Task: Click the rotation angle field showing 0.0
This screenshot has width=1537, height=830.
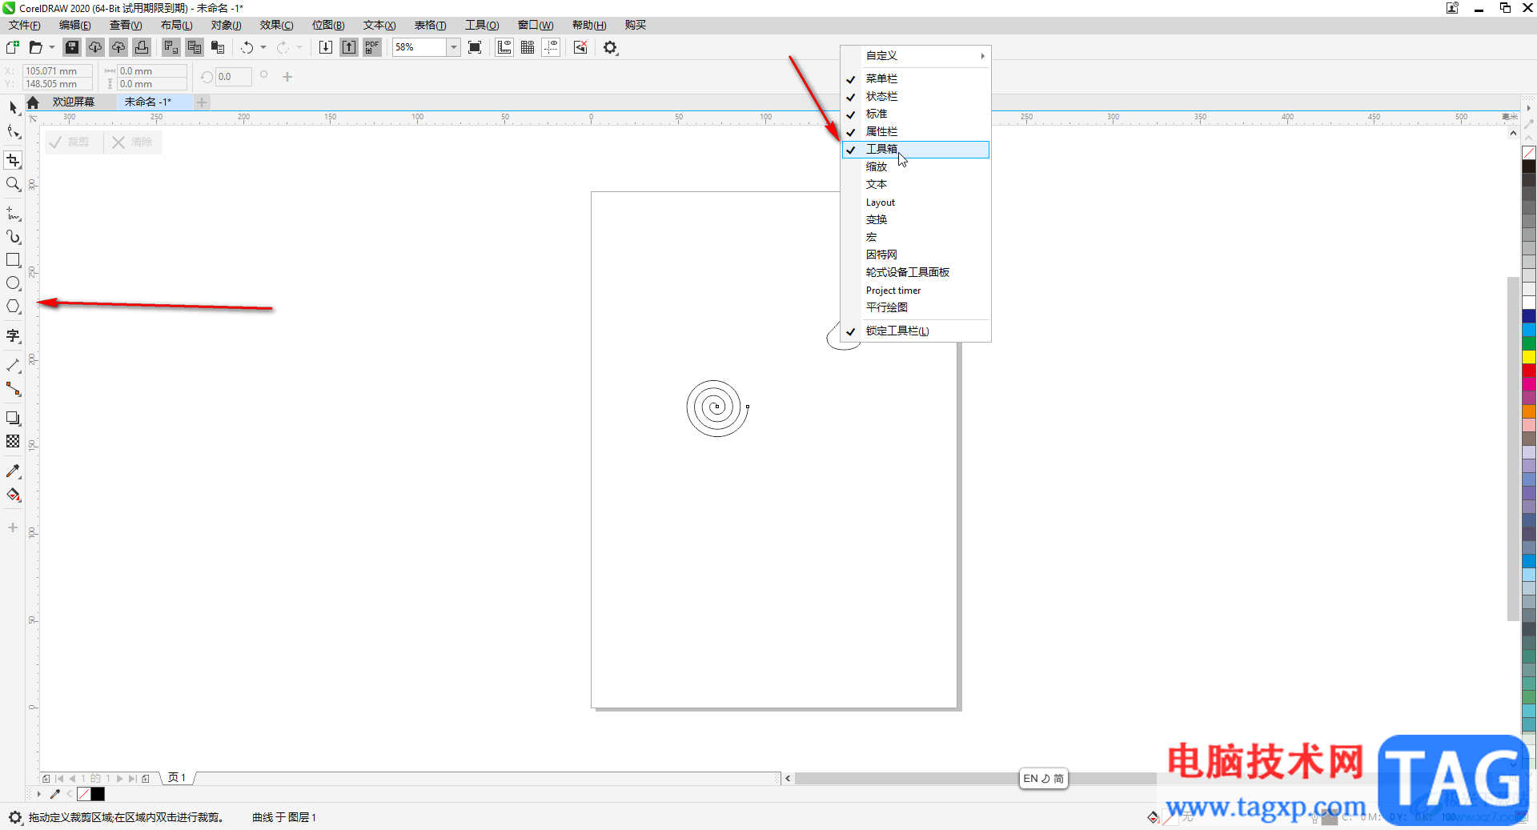Action: (x=233, y=77)
